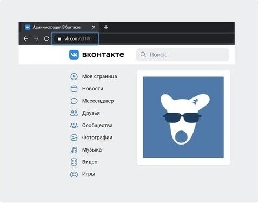Reload the page with the refresh icon
Screen dimensions: 259x203
tap(47, 38)
